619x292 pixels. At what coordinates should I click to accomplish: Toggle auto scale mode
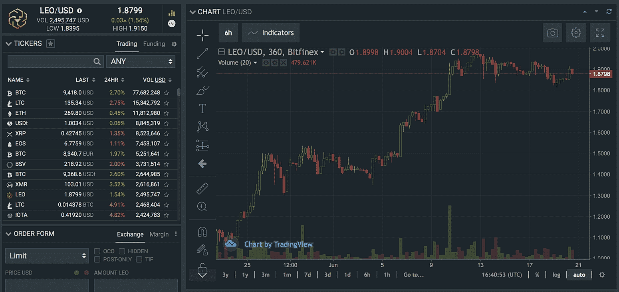(x=579, y=275)
